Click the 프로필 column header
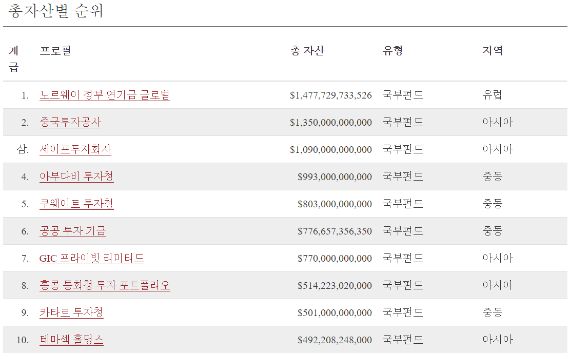570x353 pixels. (x=55, y=50)
